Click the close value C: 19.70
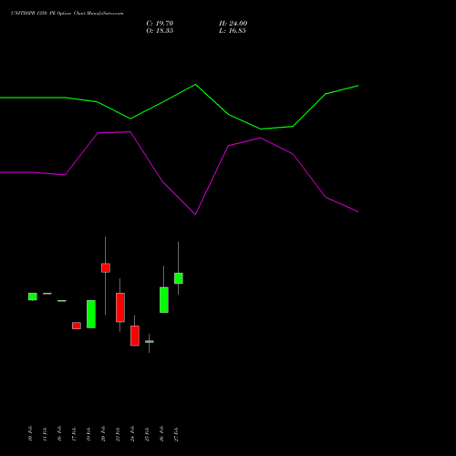Screen dimensions: 456x456 160,24
